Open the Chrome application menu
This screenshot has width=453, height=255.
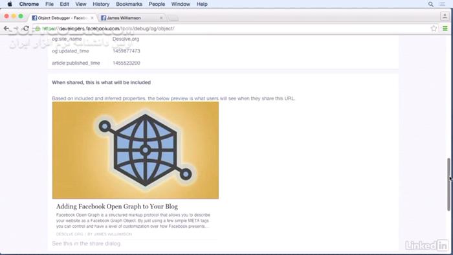[29, 4]
